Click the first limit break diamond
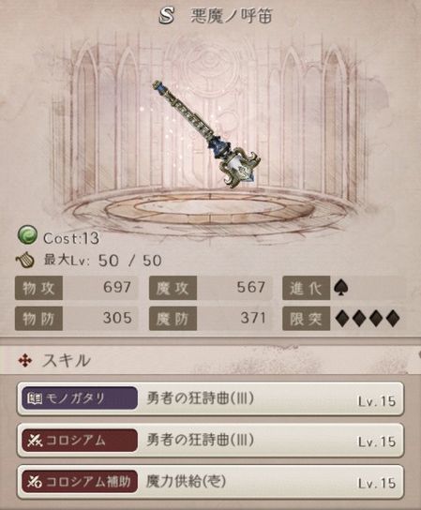 click(x=342, y=319)
